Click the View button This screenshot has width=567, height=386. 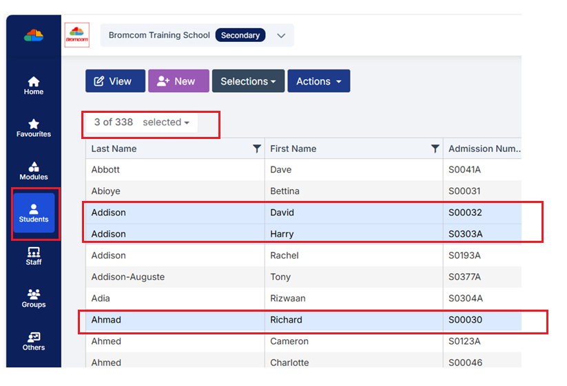tap(115, 81)
